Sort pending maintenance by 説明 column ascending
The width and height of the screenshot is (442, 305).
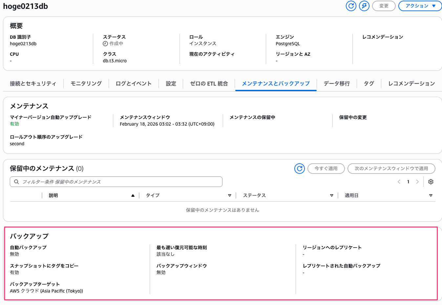click(133, 195)
